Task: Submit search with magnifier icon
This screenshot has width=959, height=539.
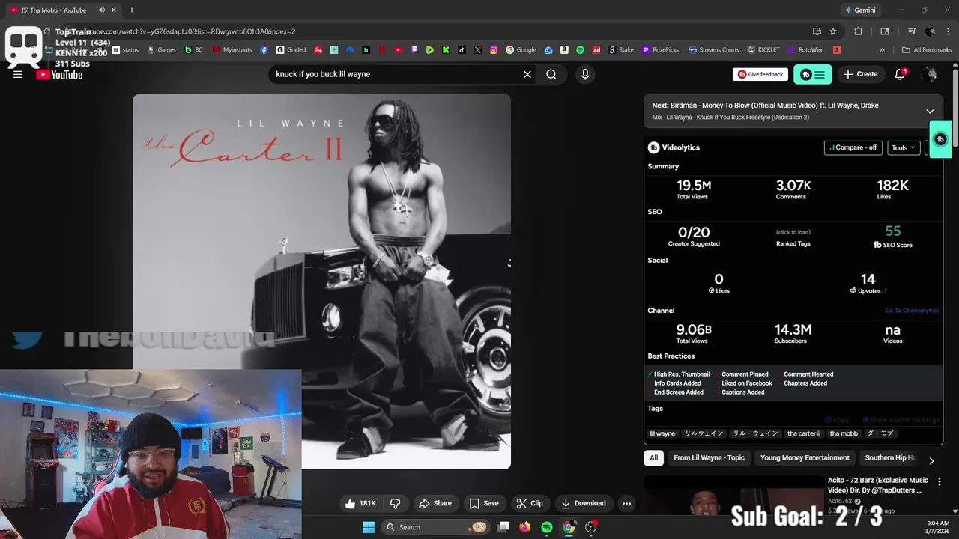Action: click(x=551, y=74)
